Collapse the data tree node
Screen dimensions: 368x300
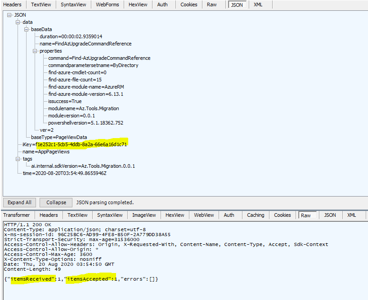pyautogui.click(x=17, y=22)
